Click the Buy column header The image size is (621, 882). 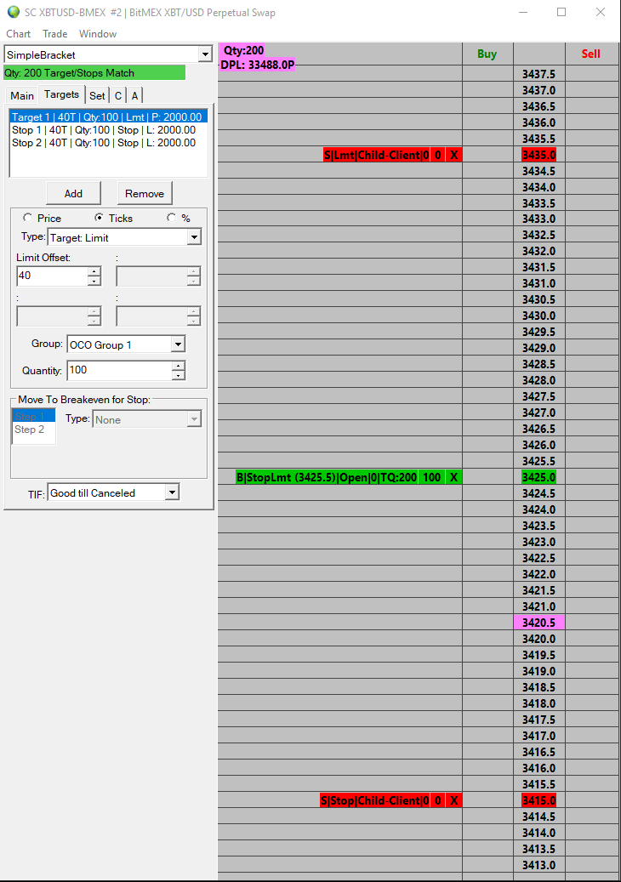click(x=487, y=54)
